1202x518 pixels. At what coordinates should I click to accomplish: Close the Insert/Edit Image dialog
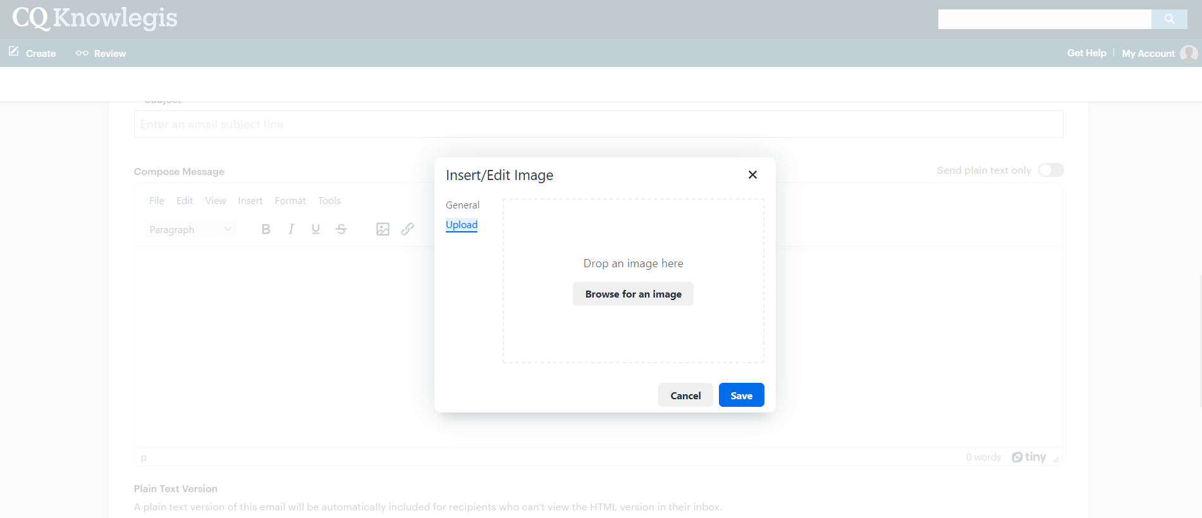click(x=752, y=175)
